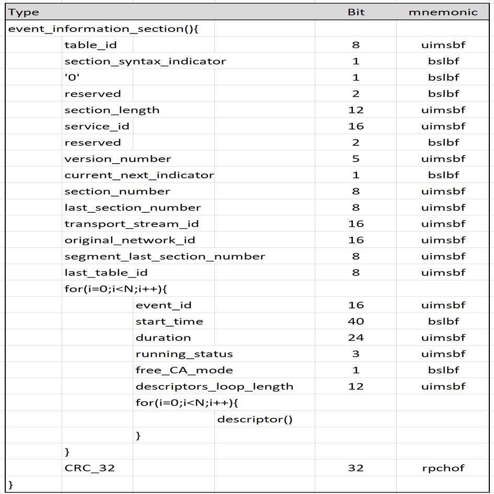The image size is (494, 494).
Task: Click Bit value '8' in table_id row
Action: (x=355, y=45)
